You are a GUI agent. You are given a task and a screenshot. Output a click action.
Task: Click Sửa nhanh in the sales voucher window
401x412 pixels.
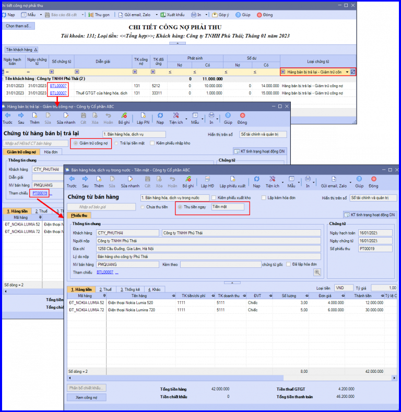(x=130, y=182)
